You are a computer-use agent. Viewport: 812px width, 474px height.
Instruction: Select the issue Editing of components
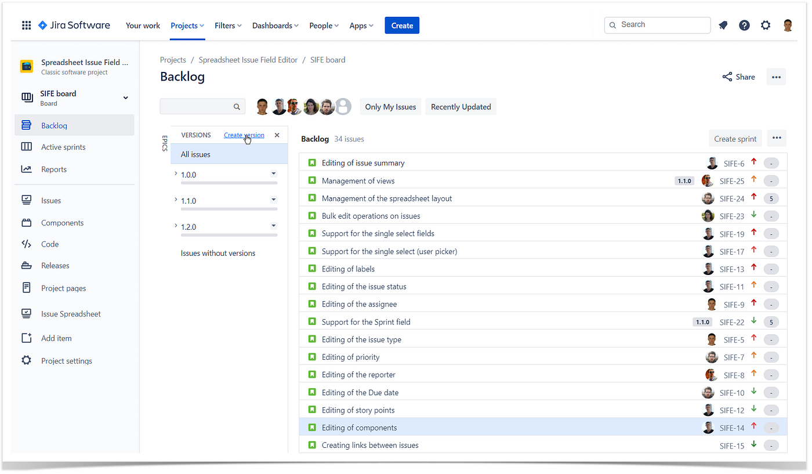[543, 428]
